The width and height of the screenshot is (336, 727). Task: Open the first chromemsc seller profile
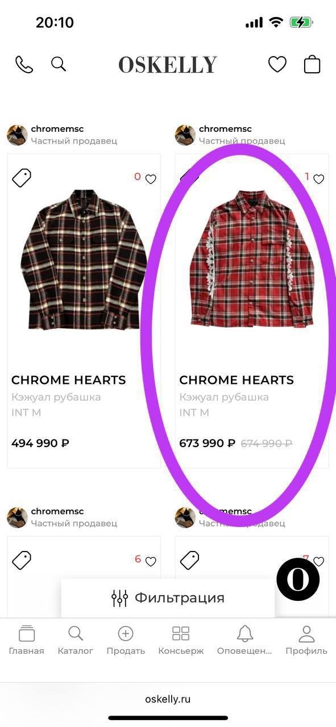62,135
